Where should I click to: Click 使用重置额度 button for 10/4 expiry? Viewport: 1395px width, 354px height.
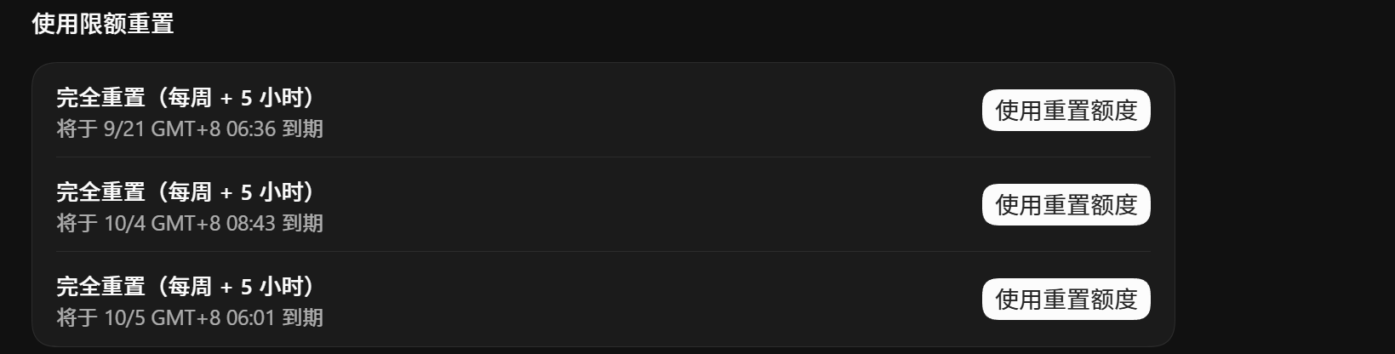[1066, 205]
